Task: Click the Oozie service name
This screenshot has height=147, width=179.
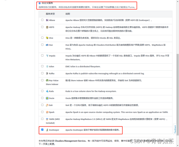Action: pos(51,98)
